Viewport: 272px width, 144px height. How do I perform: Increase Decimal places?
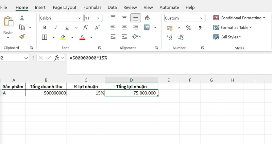[169, 37]
